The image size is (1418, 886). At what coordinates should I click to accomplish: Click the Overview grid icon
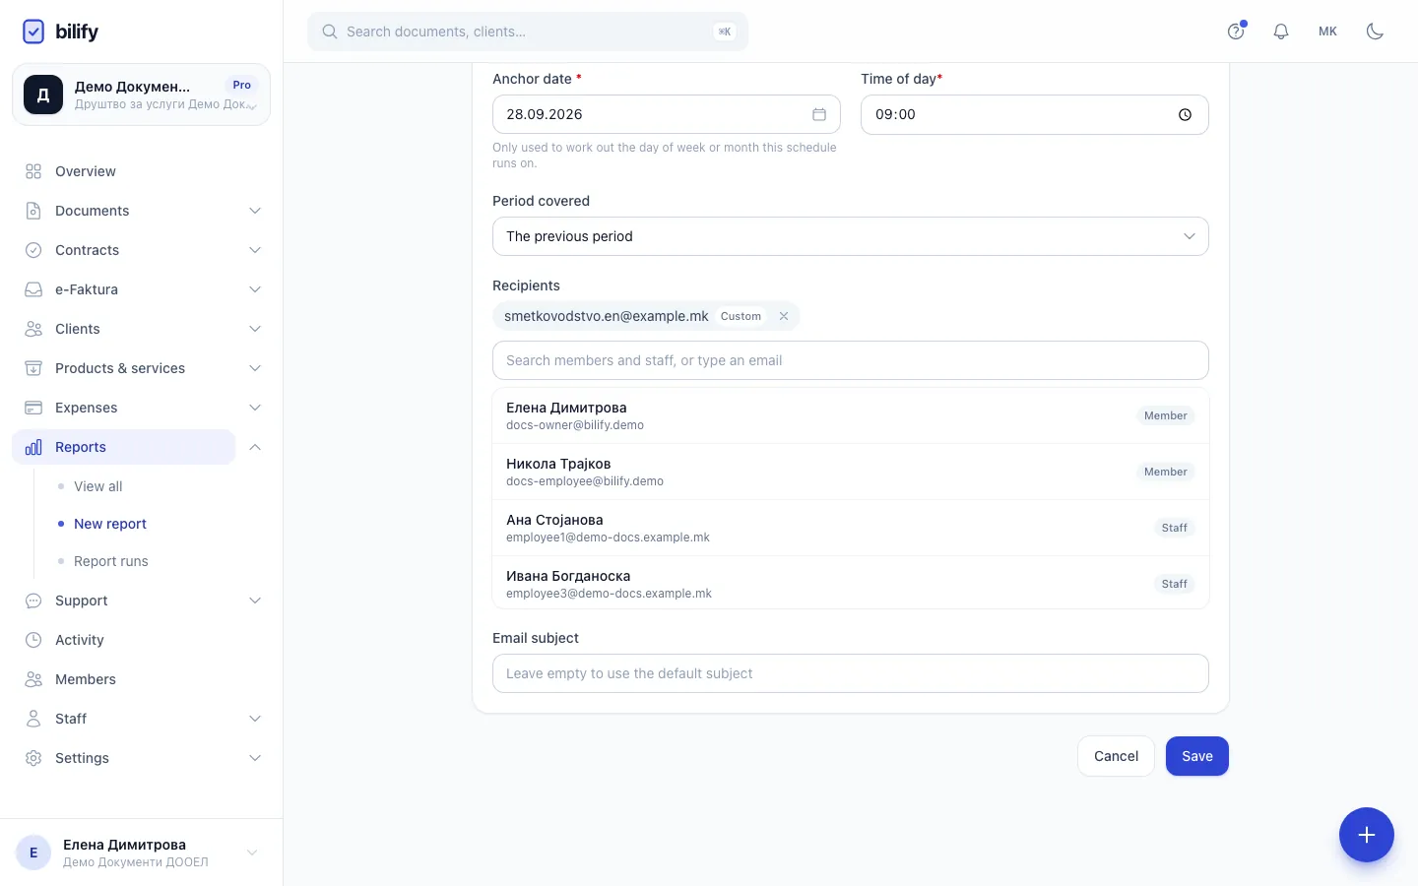(33, 171)
